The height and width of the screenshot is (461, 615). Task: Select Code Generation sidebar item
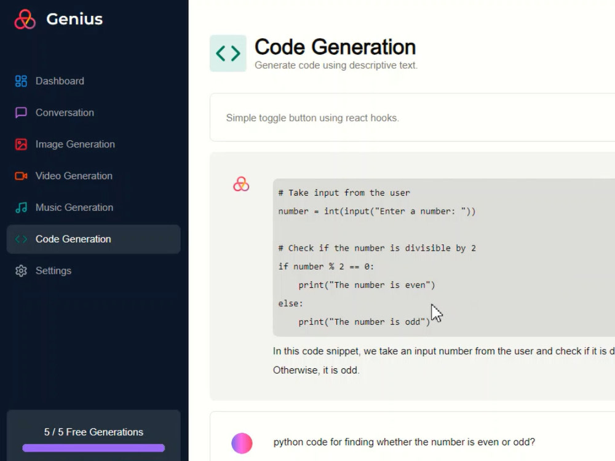pos(93,239)
